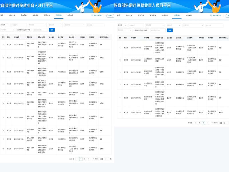Click the previous-page arrow in the right page
Screen dimensions: 229x172
(196, 123)
